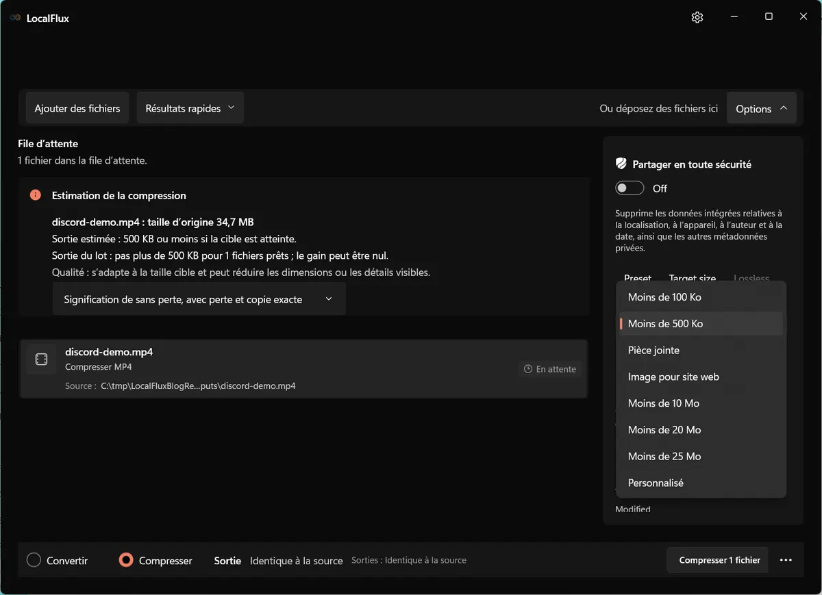Click the 'Off' label next to switch
The width and height of the screenshot is (822, 595).
pyautogui.click(x=660, y=188)
